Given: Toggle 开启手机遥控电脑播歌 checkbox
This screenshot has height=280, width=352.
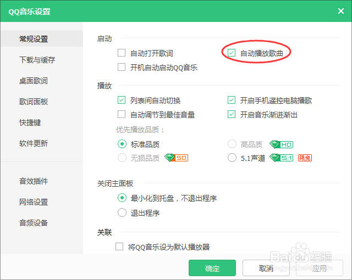Looking at the screenshot, I should tap(232, 100).
